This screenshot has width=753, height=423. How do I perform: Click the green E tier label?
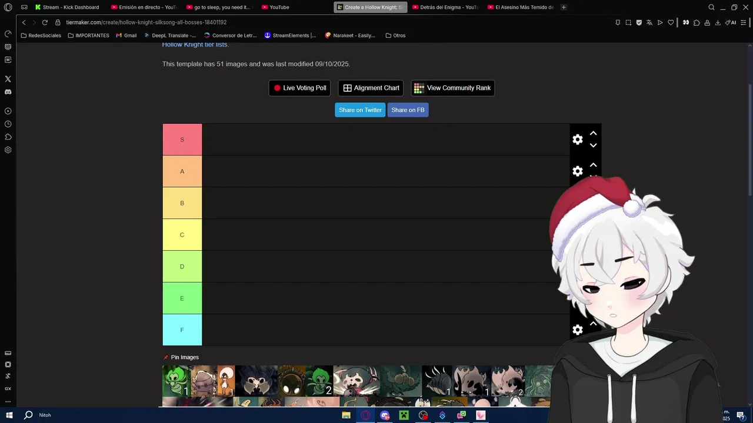coord(182,298)
